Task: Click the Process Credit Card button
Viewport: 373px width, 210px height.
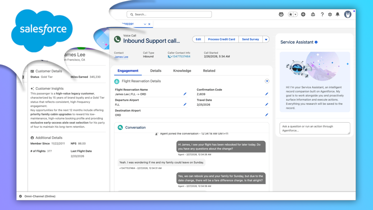Action: point(221,40)
